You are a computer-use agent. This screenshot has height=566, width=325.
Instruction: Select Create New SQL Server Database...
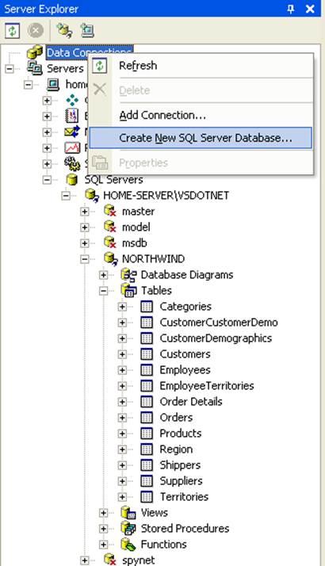click(x=201, y=138)
